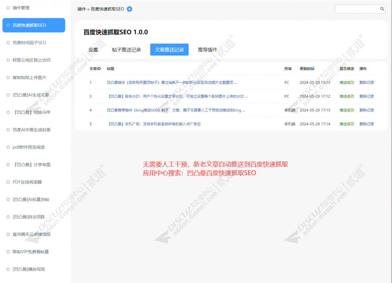Open [凹凸曼]播放视频 sidebar item
This screenshot has height=283, width=392.
pos(29,269)
